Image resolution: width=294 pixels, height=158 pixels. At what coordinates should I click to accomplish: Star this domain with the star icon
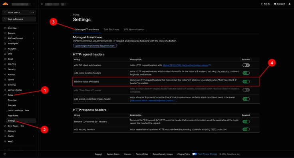(x=42, y=4)
